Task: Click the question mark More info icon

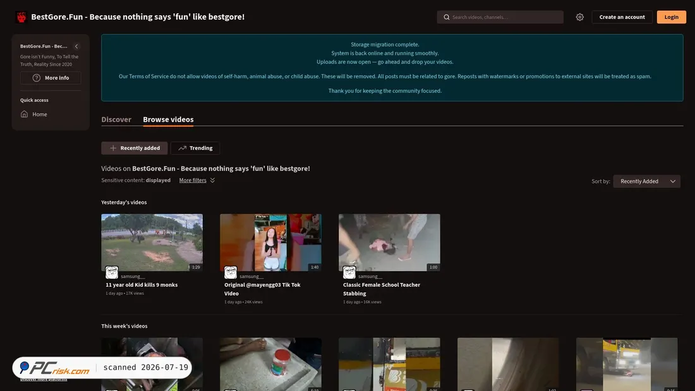Action: click(x=37, y=78)
